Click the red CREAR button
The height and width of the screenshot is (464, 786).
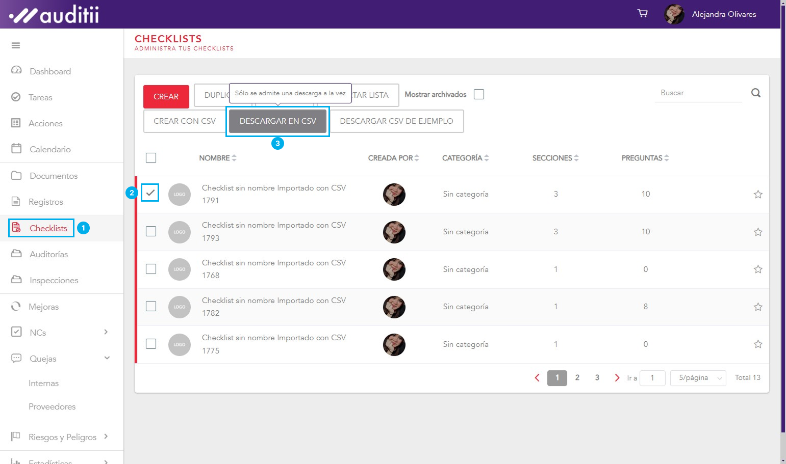click(x=166, y=97)
